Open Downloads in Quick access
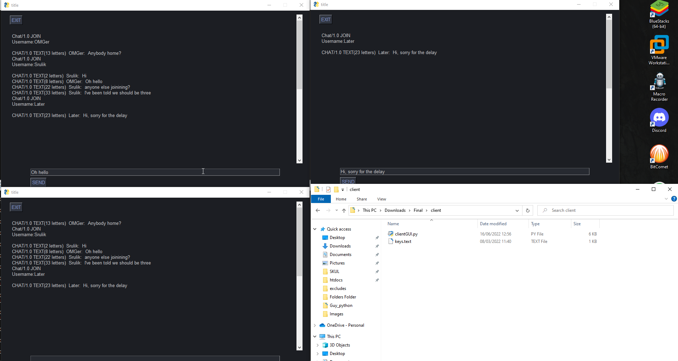This screenshot has height=361, width=678. (340, 246)
